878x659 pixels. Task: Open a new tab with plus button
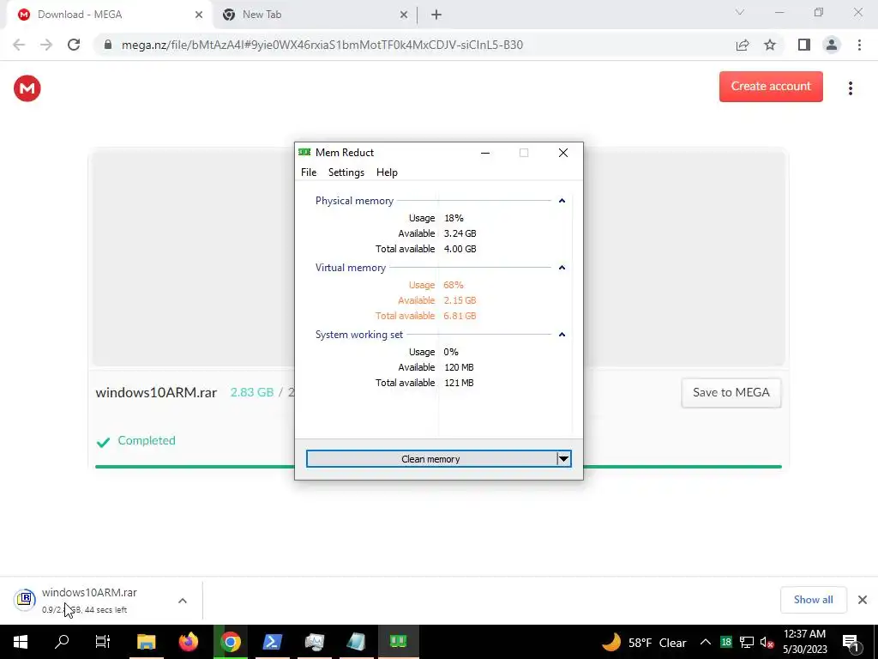click(x=436, y=15)
